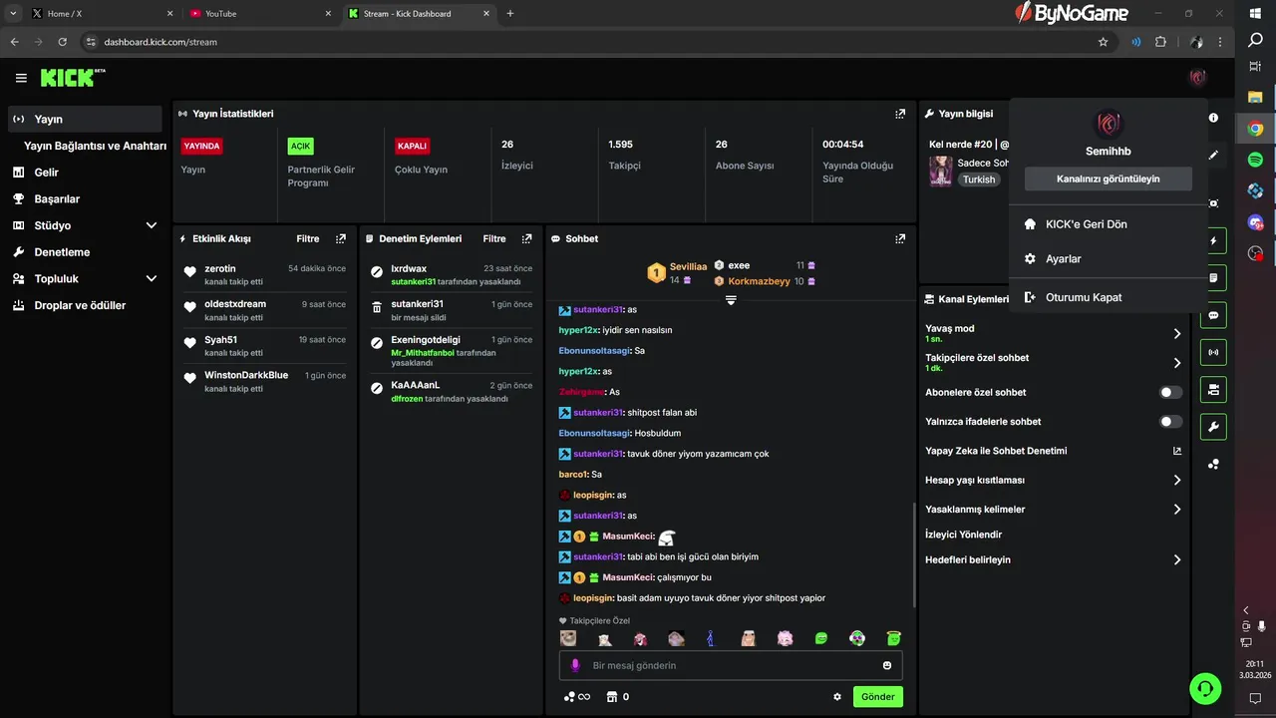Switch to the YouTube browser tab
Image resolution: width=1276 pixels, height=718 pixels.
click(259, 14)
